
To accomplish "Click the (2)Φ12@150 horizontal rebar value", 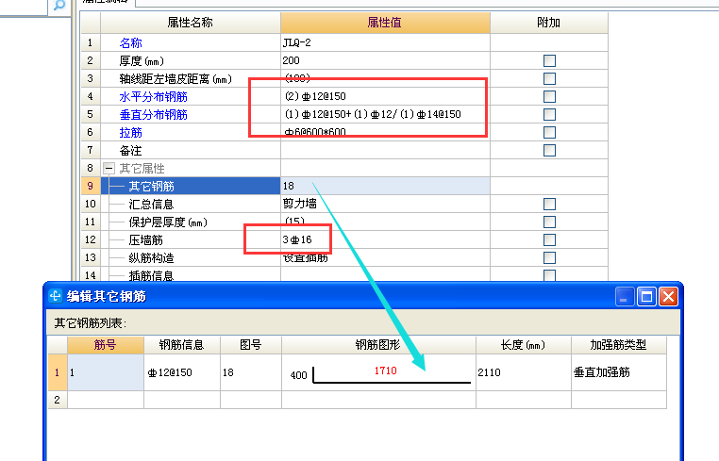I will click(385, 96).
